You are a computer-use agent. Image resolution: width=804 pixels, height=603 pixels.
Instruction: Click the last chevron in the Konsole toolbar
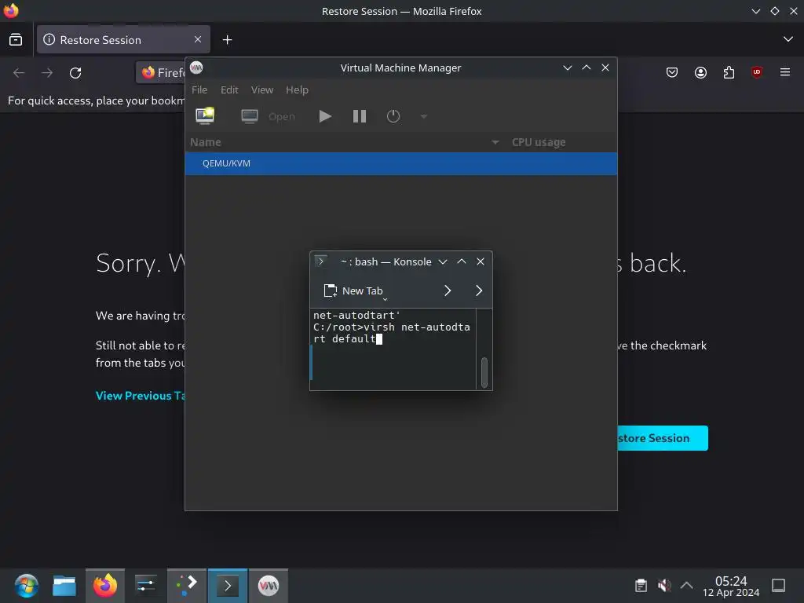click(x=479, y=291)
